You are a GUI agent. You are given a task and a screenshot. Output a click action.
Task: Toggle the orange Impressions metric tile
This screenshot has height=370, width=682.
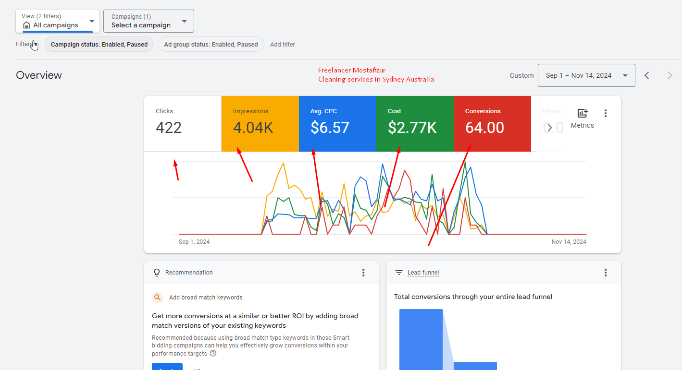click(260, 123)
